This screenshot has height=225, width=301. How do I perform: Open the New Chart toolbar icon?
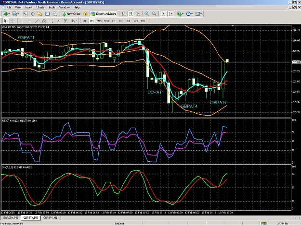[5, 14]
